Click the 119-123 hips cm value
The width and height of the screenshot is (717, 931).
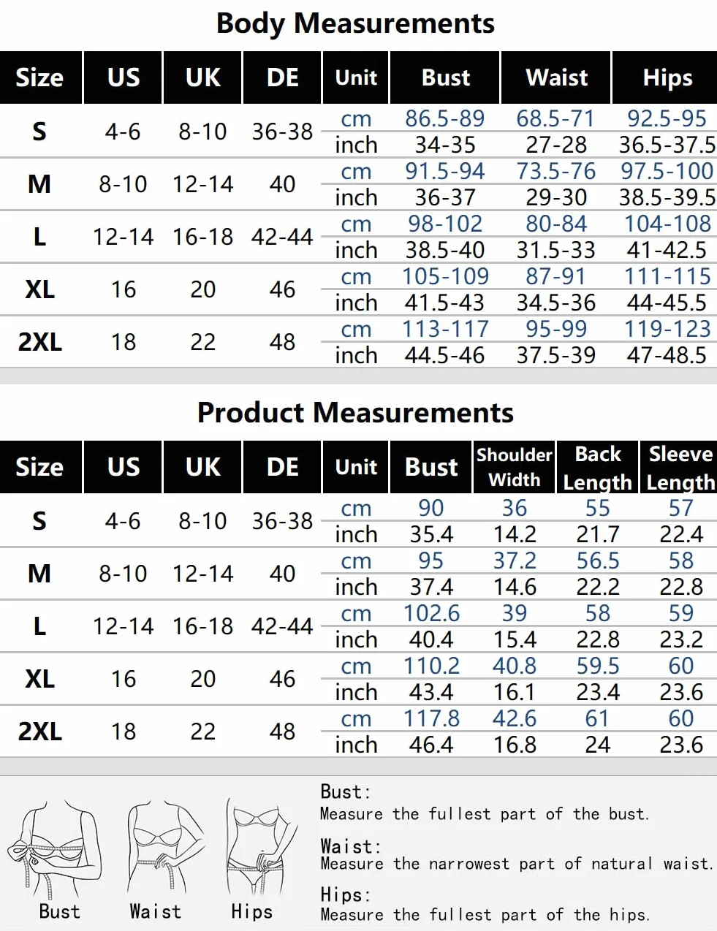(667, 329)
